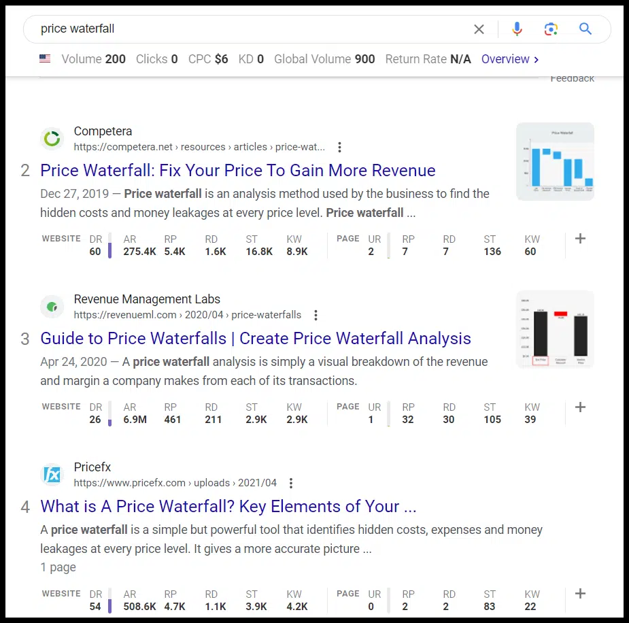This screenshot has height=623, width=629.
Task: Start voice search with microphone icon
Action: [517, 29]
